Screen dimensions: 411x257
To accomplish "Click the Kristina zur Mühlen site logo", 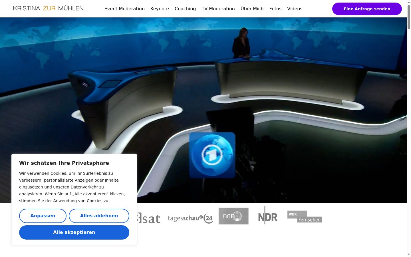I will [x=48, y=8].
